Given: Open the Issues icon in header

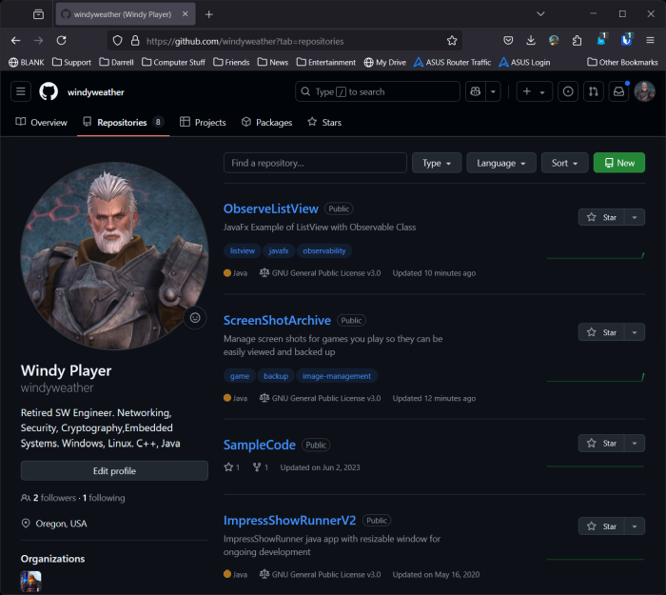Looking at the screenshot, I should click(568, 91).
